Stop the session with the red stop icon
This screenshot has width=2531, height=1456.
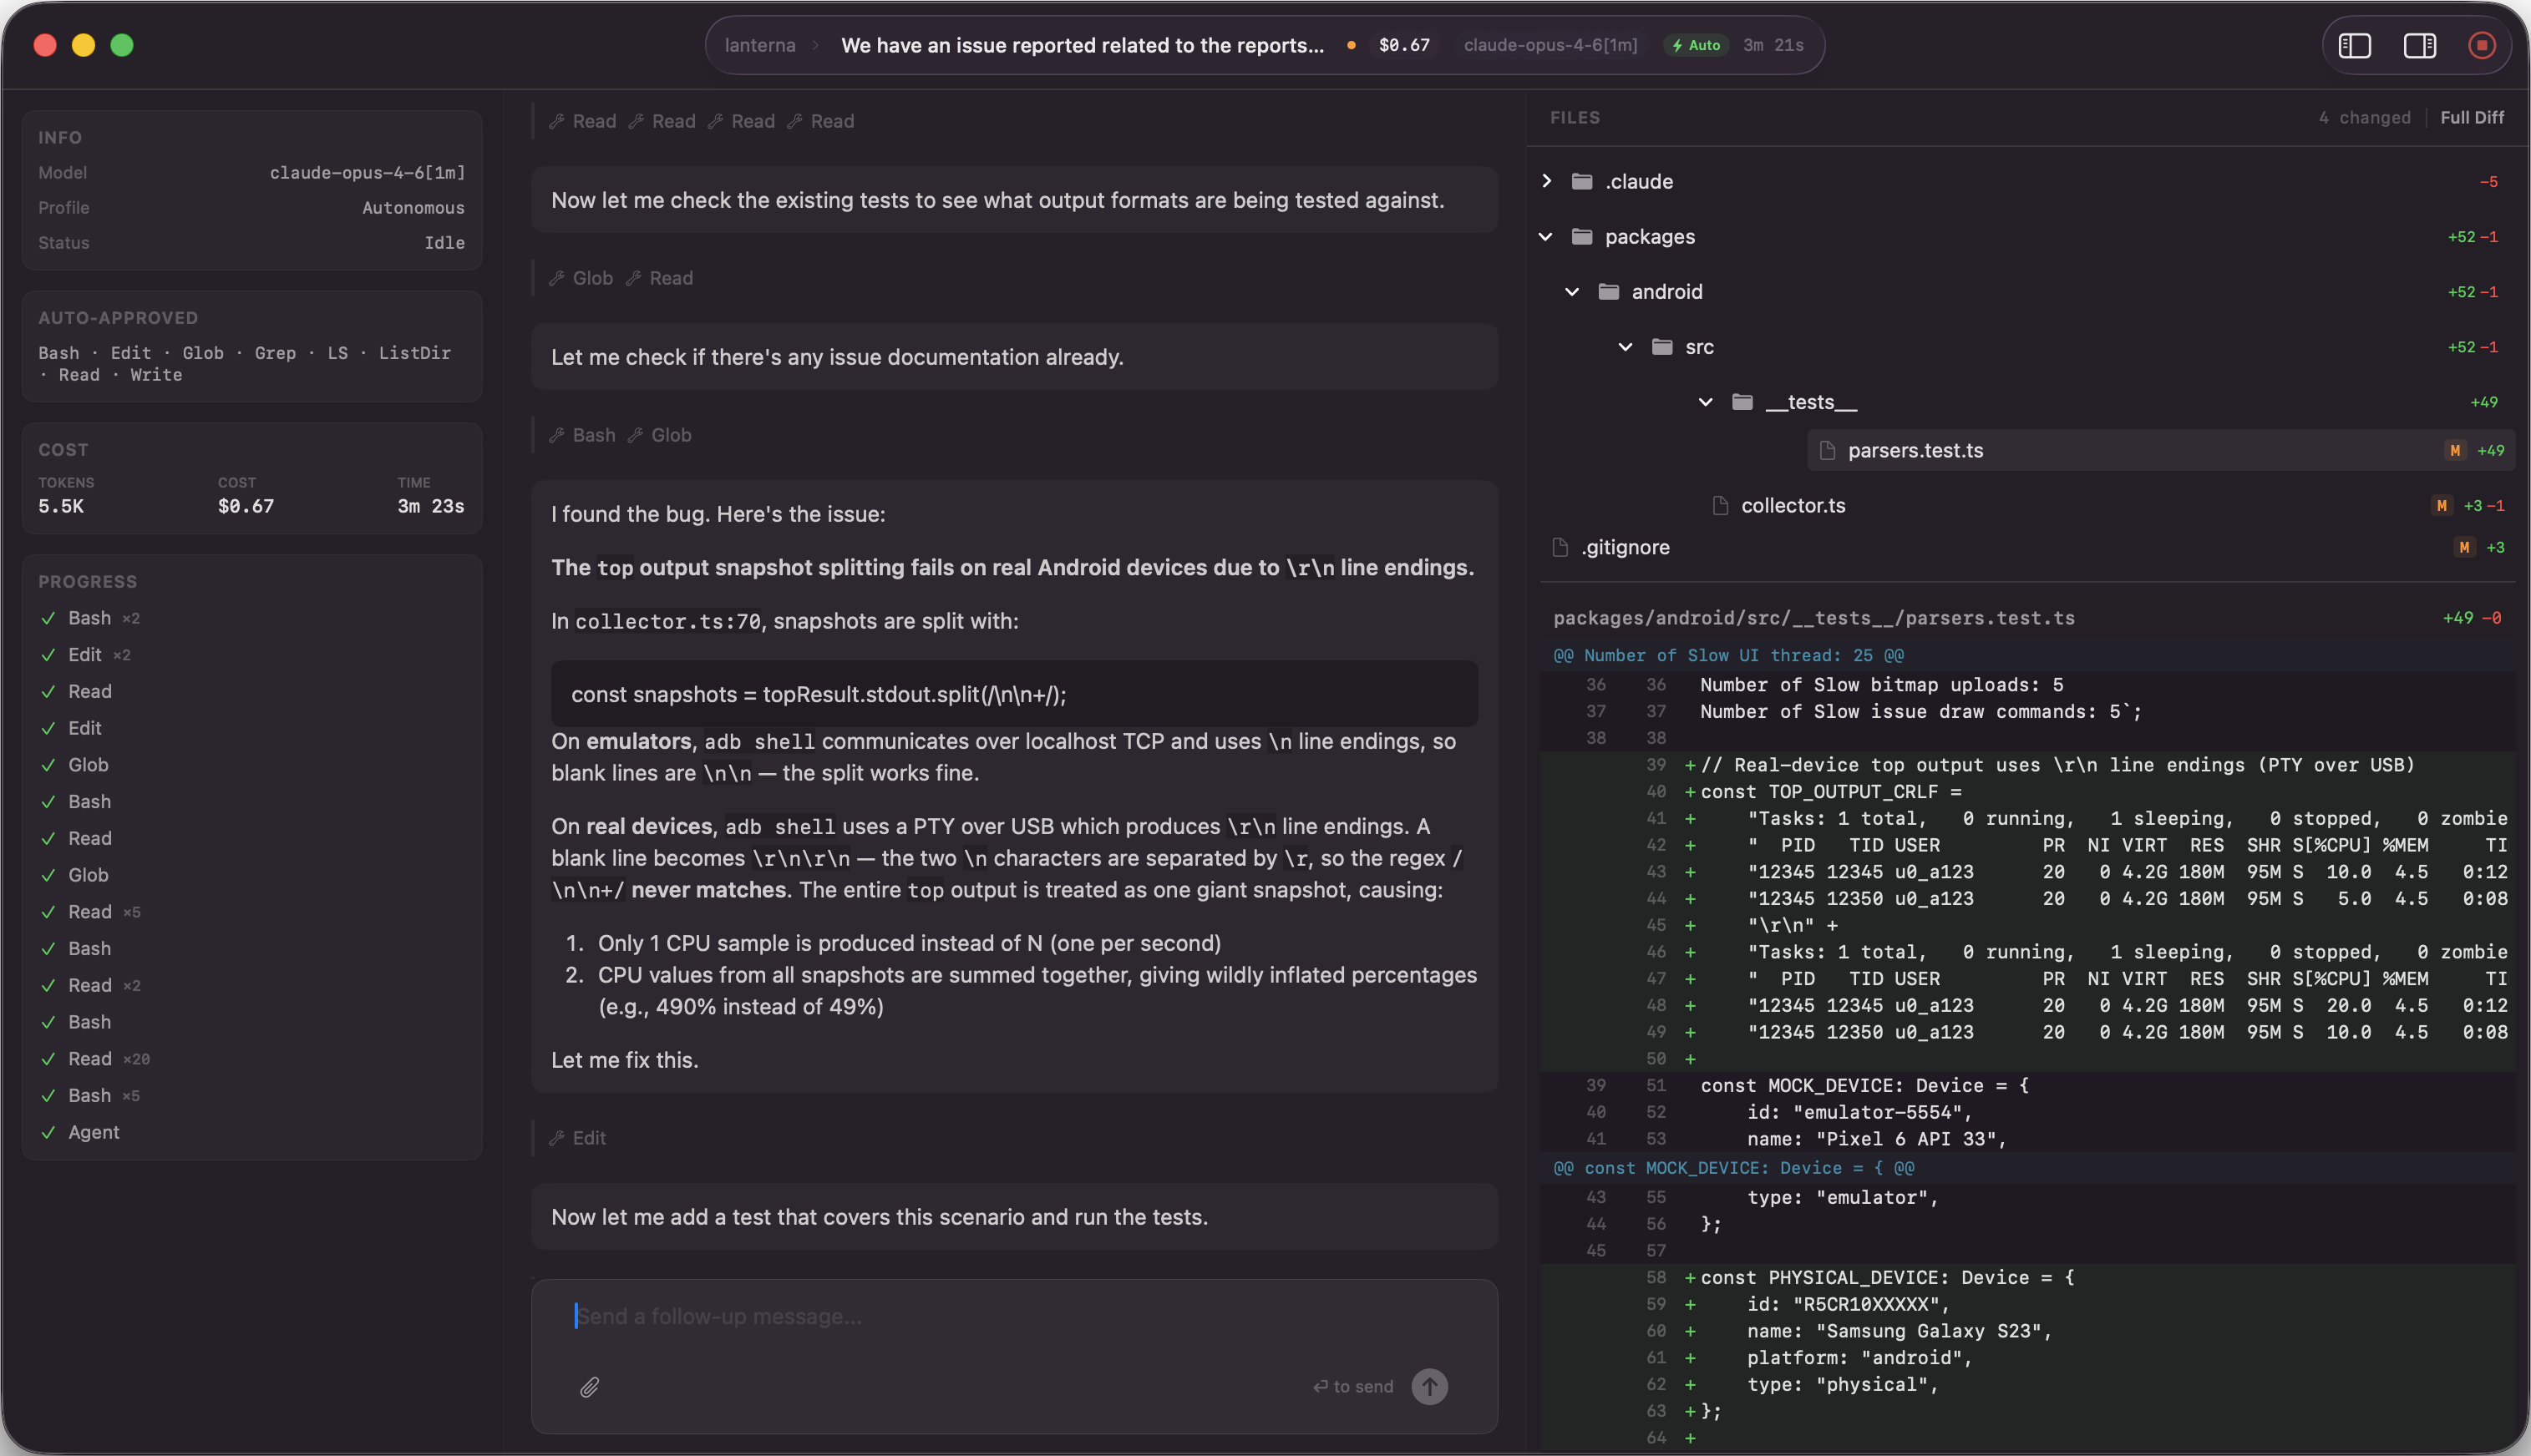(x=2481, y=45)
